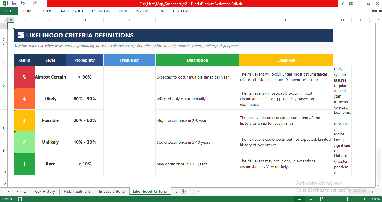Click vertical scrollbar up arrow
Screen dimensions: 382x202
(379, 20)
